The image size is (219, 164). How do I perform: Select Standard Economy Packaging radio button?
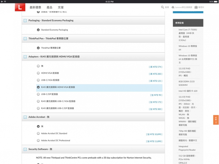(x=38, y=30)
